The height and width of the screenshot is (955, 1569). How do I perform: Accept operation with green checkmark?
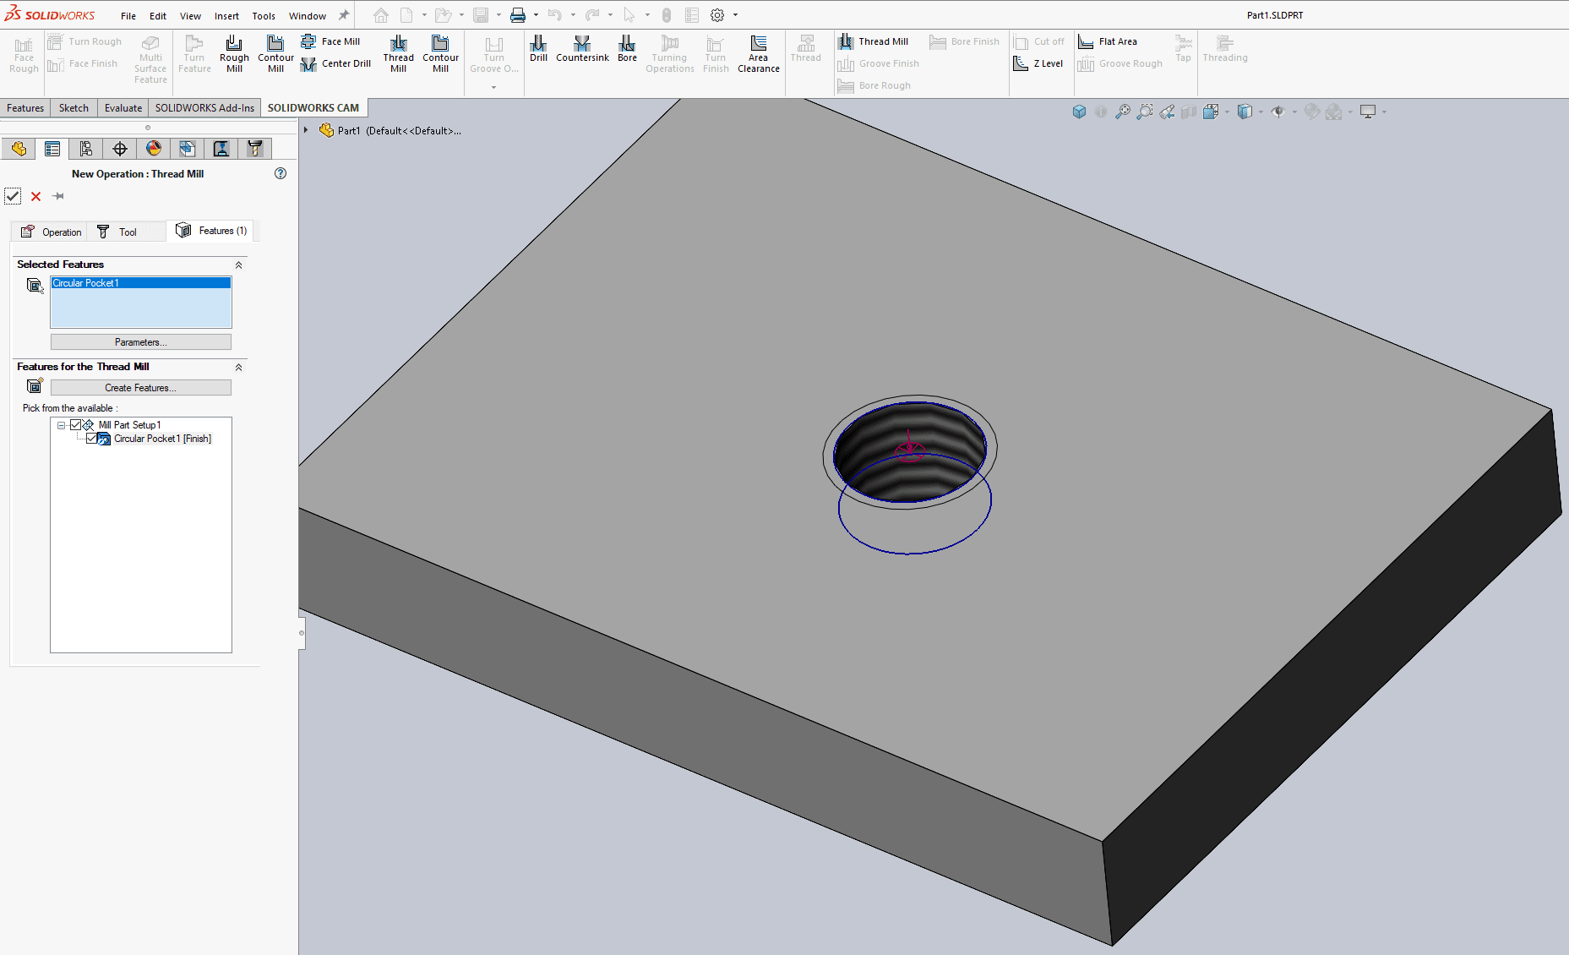click(x=13, y=196)
